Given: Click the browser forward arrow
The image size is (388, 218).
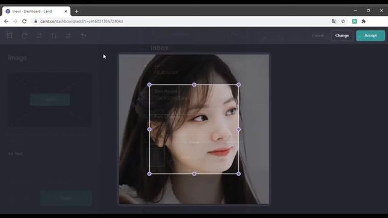Looking at the screenshot, I should coord(15,22).
